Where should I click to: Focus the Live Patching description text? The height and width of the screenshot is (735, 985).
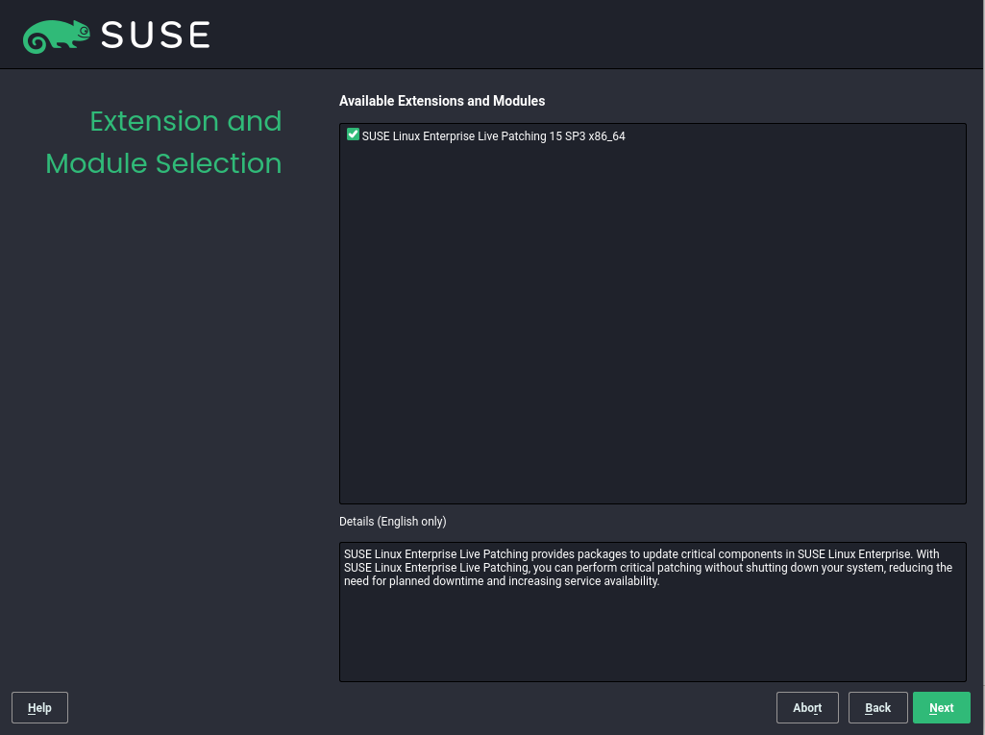(x=646, y=568)
